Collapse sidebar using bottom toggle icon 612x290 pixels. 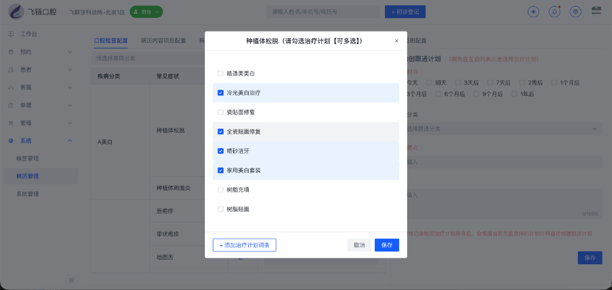(x=71, y=279)
